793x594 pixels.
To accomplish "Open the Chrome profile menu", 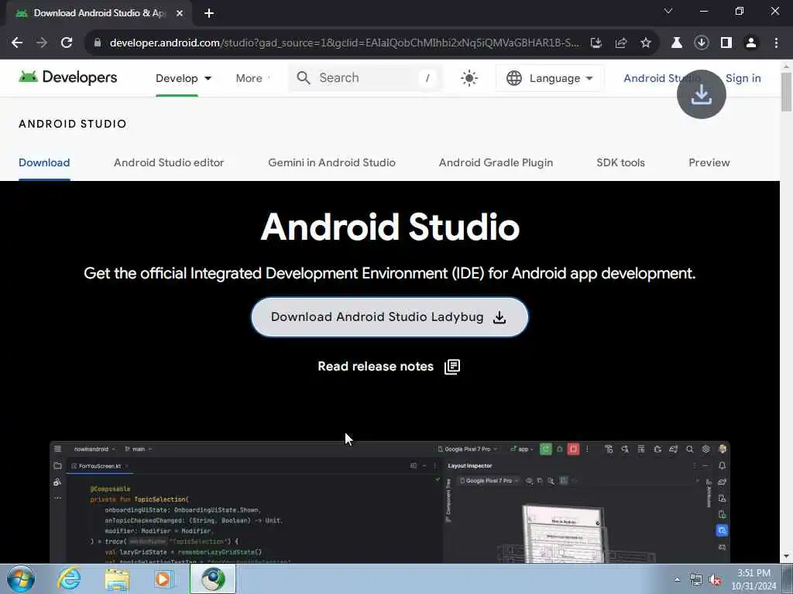I will [751, 43].
